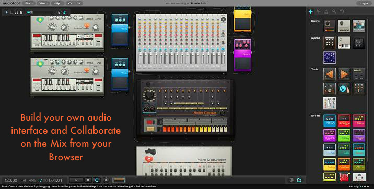Add the grey Drums machine device
This screenshot has height=189, width=374.
344,26
